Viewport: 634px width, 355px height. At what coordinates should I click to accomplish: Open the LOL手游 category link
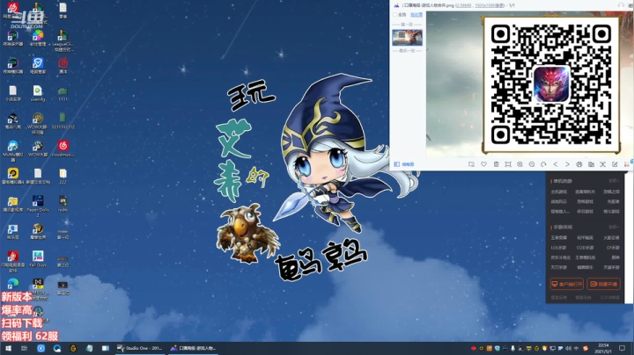click(558, 248)
